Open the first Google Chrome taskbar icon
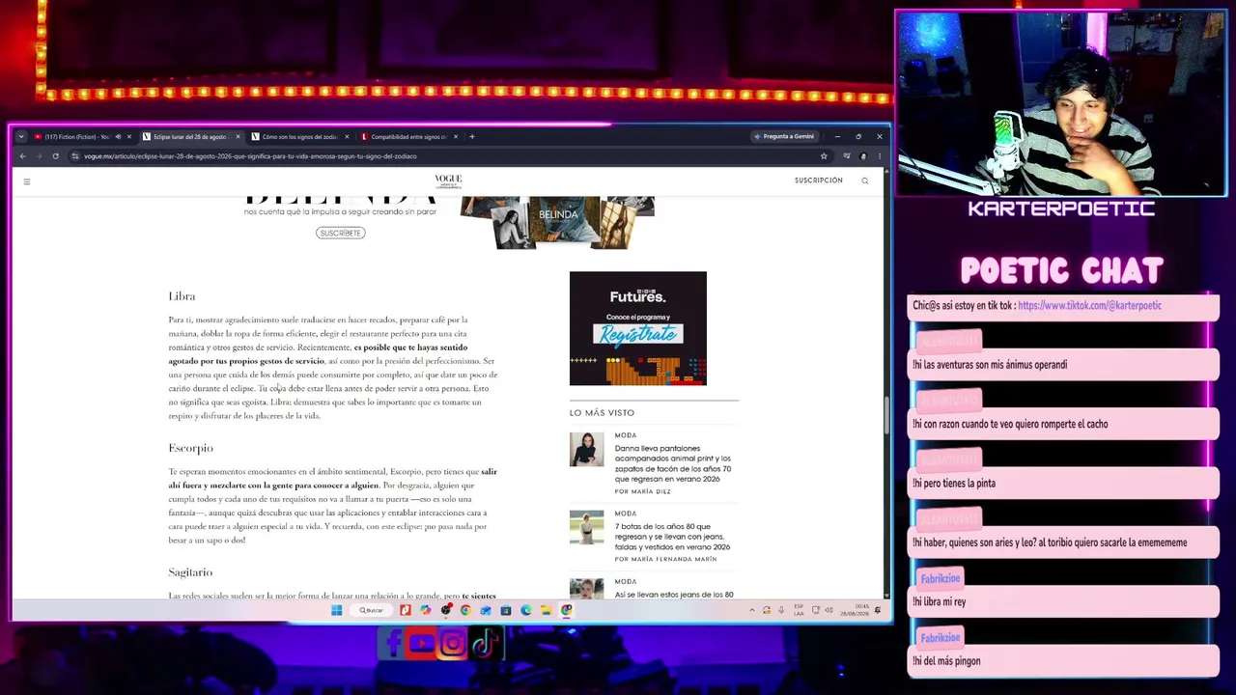The height and width of the screenshot is (695, 1236). [x=465, y=610]
